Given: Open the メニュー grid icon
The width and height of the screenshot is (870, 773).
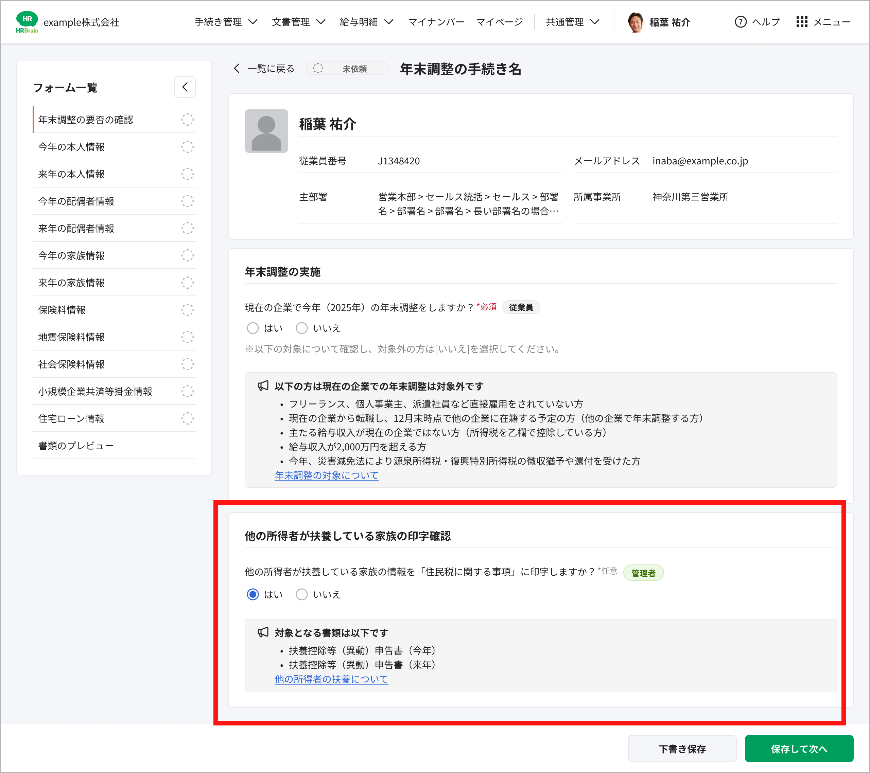Looking at the screenshot, I should point(801,22).
